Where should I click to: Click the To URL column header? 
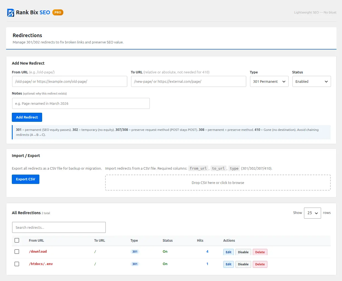[99, 241]
